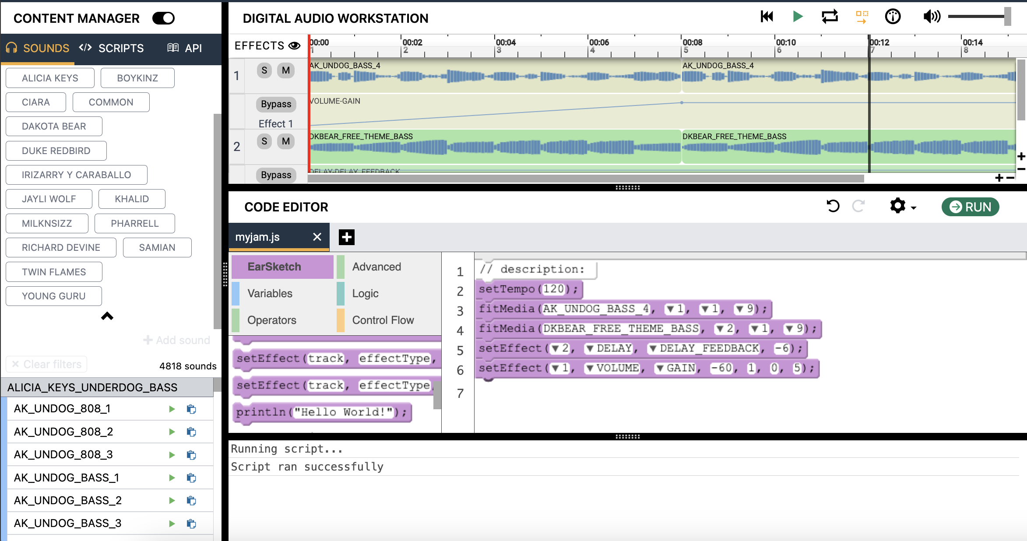Click the green RUN button
The image size is (1027, 541).
(970, 207)
